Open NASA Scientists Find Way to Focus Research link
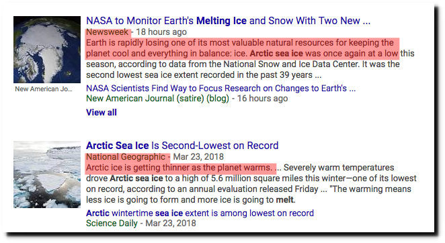Image resolution: width=445 pixels, height=243 pixels. coord(220,88)
